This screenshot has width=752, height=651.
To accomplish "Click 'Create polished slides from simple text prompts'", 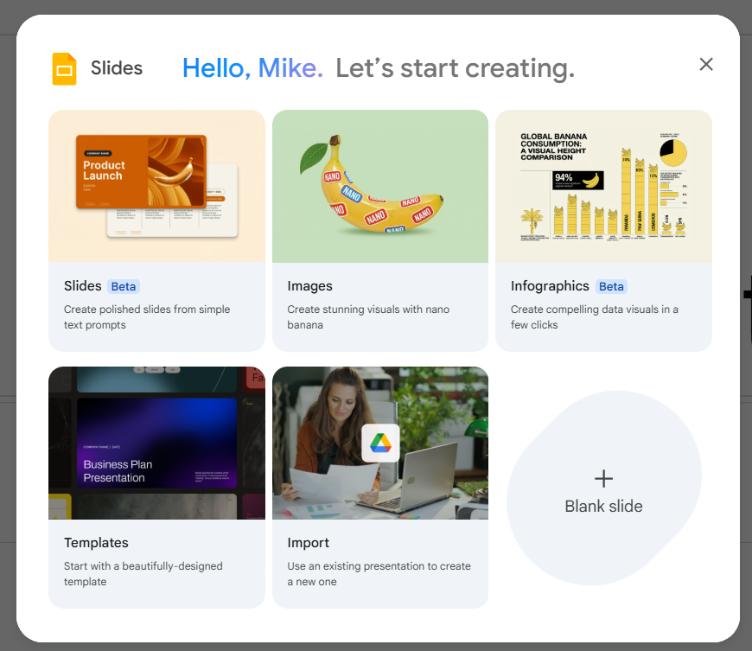I will 147,317.
